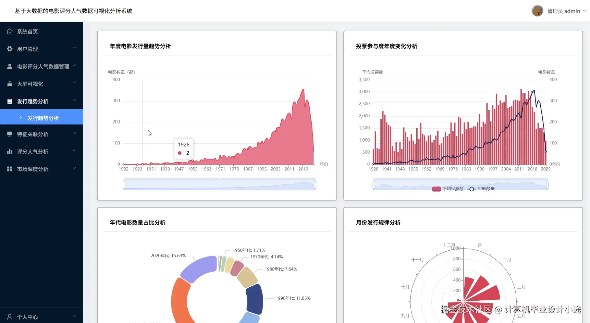The width and height of the screenshot is (590, 323).
Task: Click the arrow icon in the highlighted 发行趋势分析 submenu row
Action: point(21,118)
